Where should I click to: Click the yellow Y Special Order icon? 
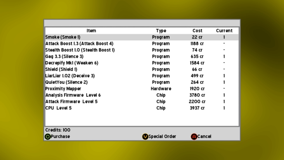pos(145,137)
